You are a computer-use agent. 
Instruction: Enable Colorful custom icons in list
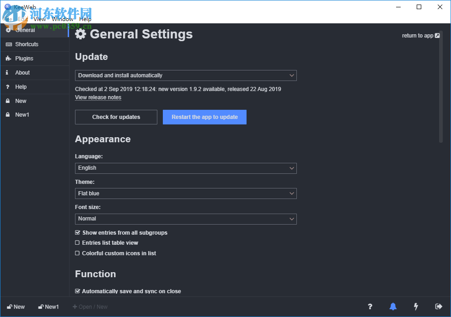[x=77, y=253]
